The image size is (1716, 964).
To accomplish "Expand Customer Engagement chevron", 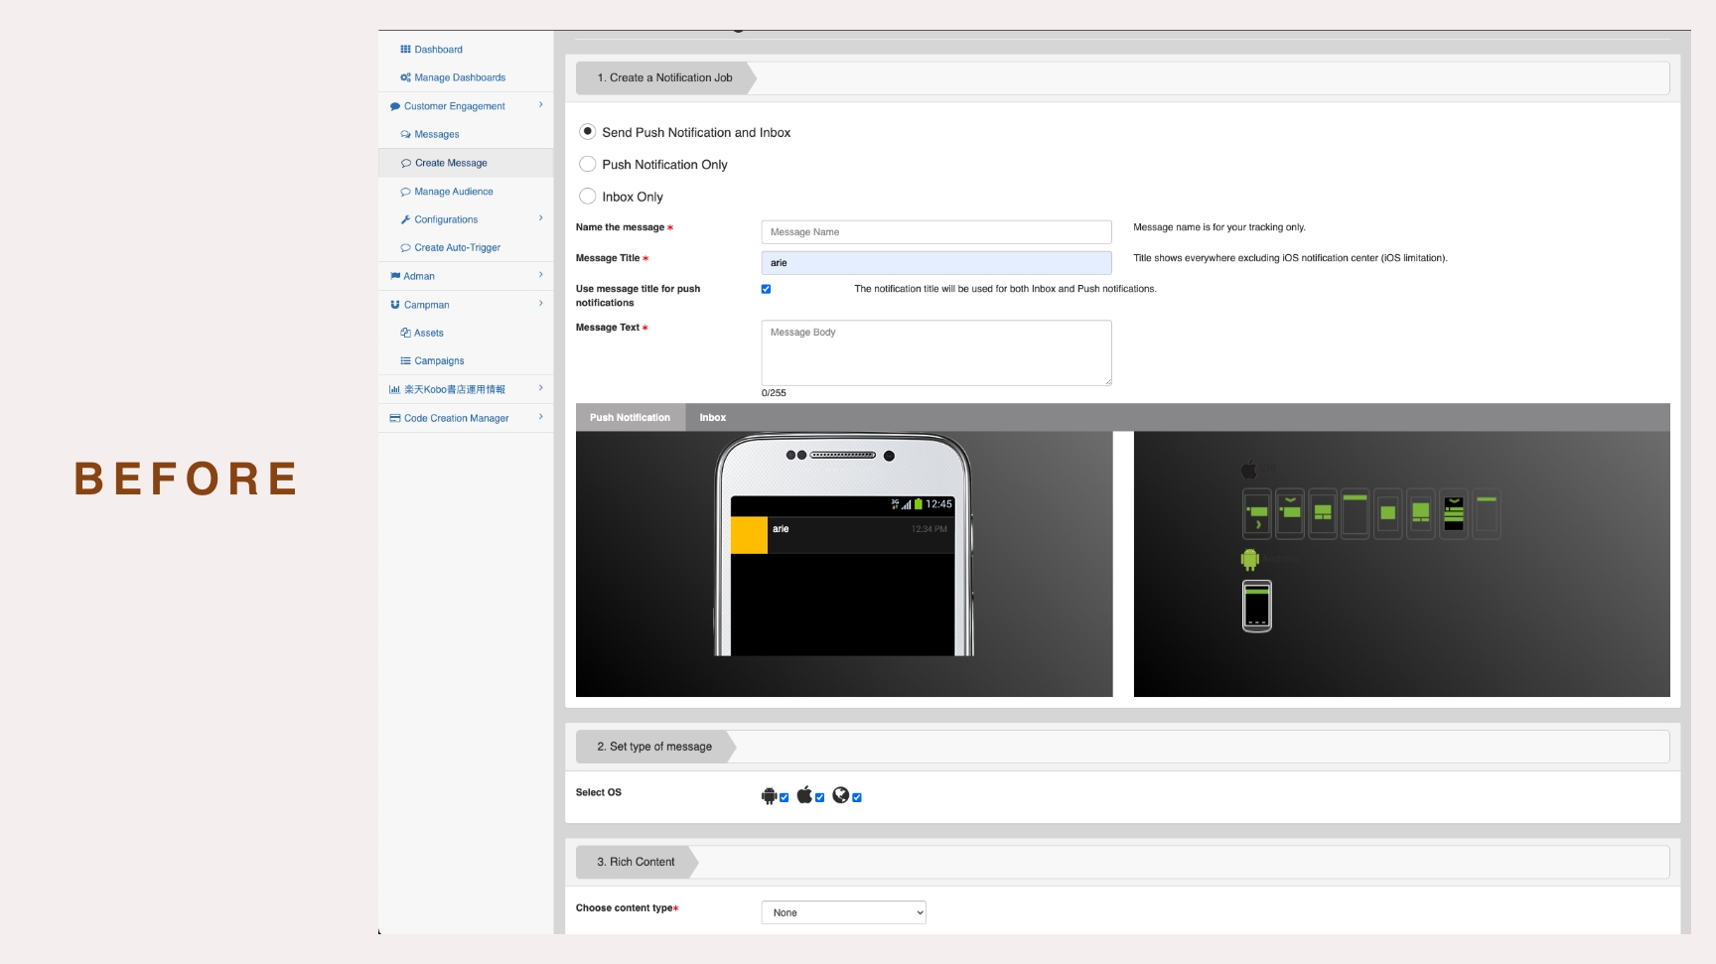I will [541, 105].
